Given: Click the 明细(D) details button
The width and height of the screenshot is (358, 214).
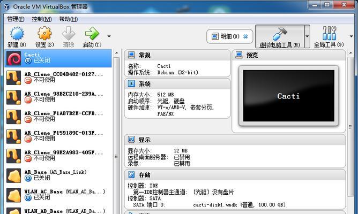Looking at the screenshot, I should 230,36.
